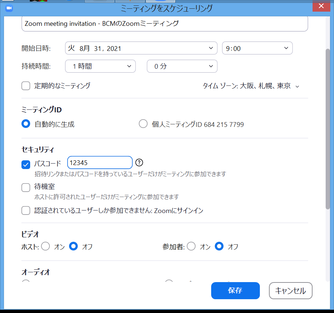Uncheck the パスコード option

25,165
